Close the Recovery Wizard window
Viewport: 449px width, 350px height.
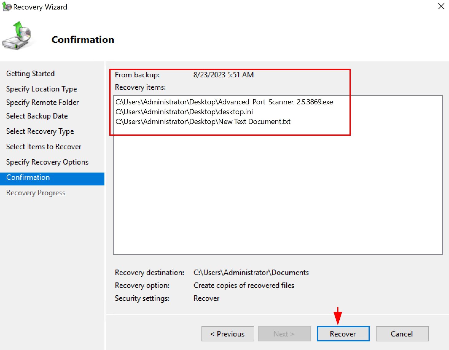[x=441, y=6]
